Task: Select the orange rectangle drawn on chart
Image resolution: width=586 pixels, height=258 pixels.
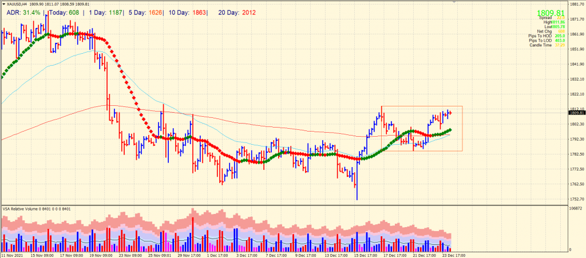Action: [422, 107]
